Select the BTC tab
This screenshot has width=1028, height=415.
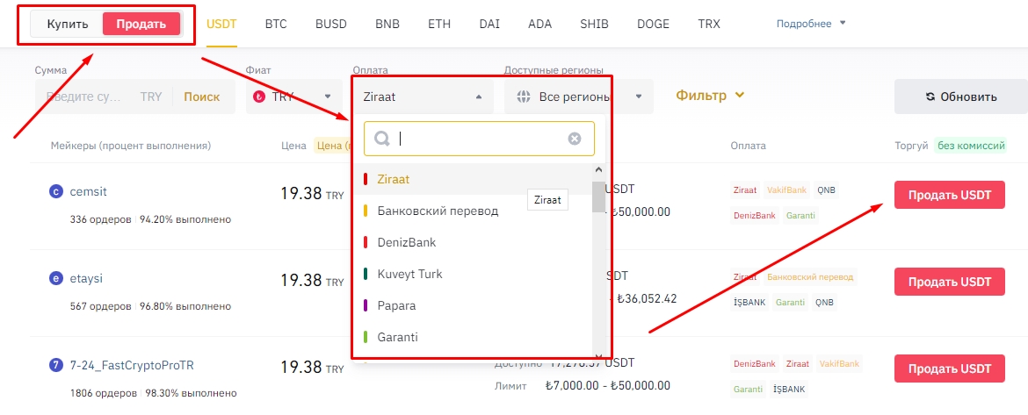(276, 24)
